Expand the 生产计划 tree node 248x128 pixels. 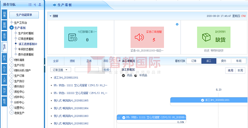[11, 65]
